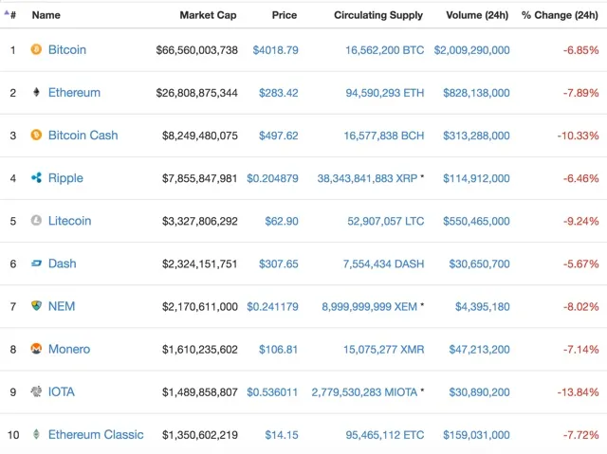Click Bitcoin Cash price $497.62
Image resolution: width=607 pixels, height=454 pixels.
pos(278,136)
